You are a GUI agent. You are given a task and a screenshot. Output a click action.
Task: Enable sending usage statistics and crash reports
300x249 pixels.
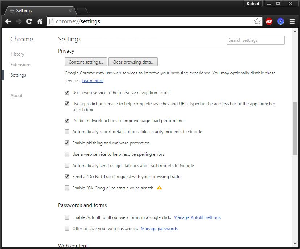pyautogui.click(x=67, y=166)
